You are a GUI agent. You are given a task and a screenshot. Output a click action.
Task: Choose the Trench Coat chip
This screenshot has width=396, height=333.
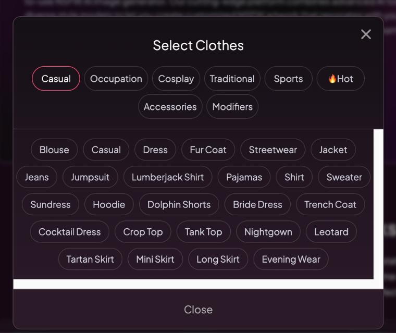click(x=330, y=205)
